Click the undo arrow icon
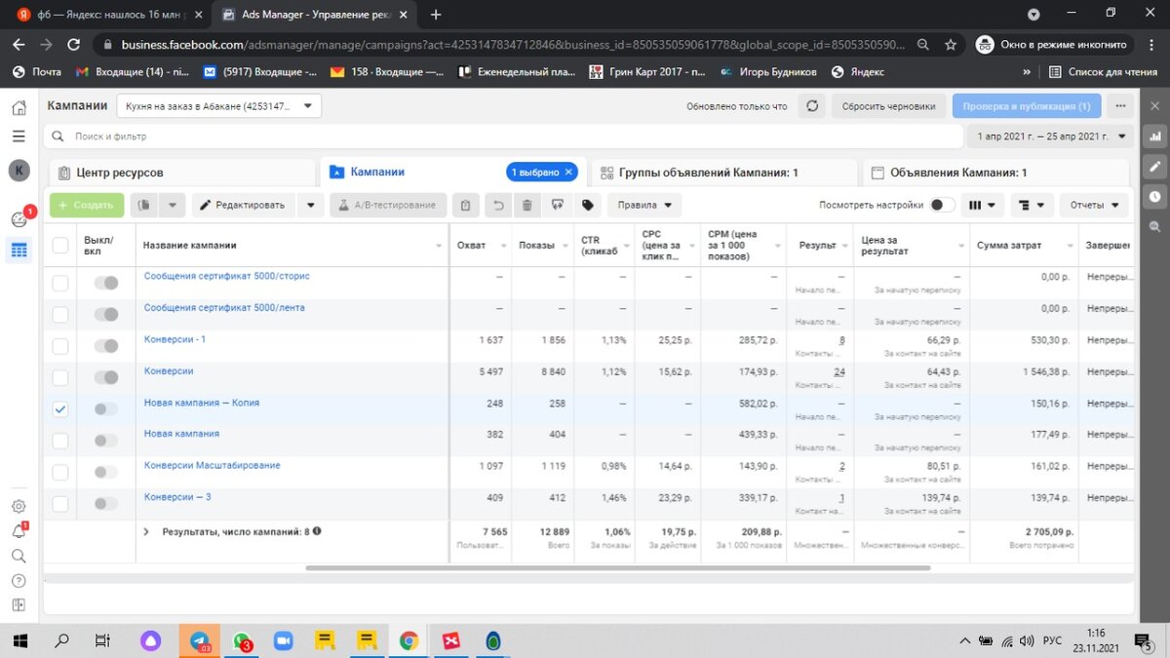 pos(498,205)
